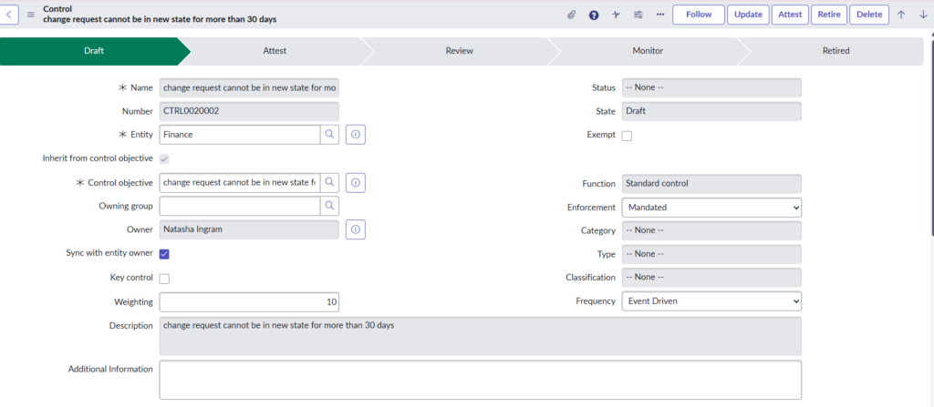Image resolution: width=934 pixels, height=407 pixels.
Task: Show info for the Control objective field
Action: (356, 182)
